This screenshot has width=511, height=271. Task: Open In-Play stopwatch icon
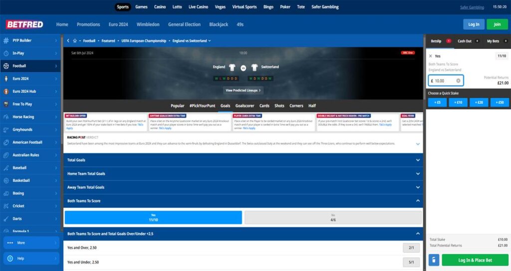click(x=6, y=53)
